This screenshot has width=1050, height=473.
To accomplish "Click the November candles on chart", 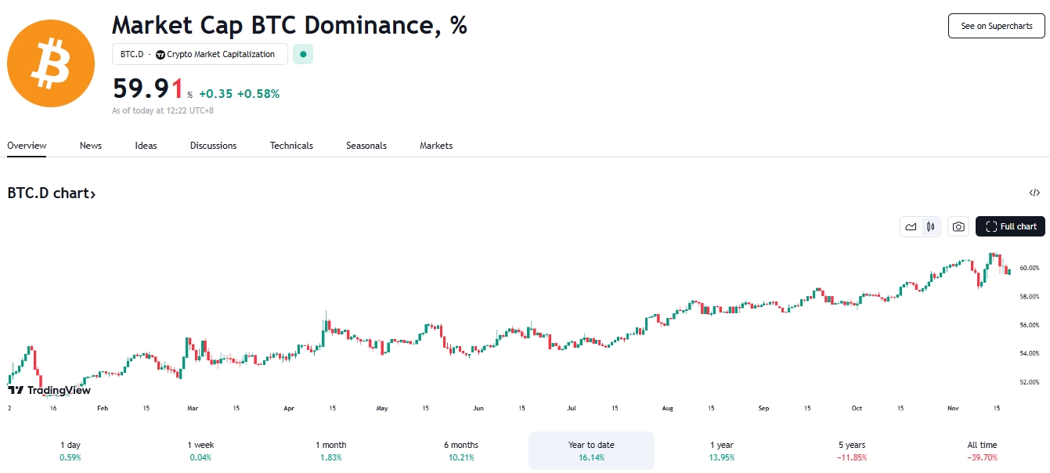I will (987, 270).
